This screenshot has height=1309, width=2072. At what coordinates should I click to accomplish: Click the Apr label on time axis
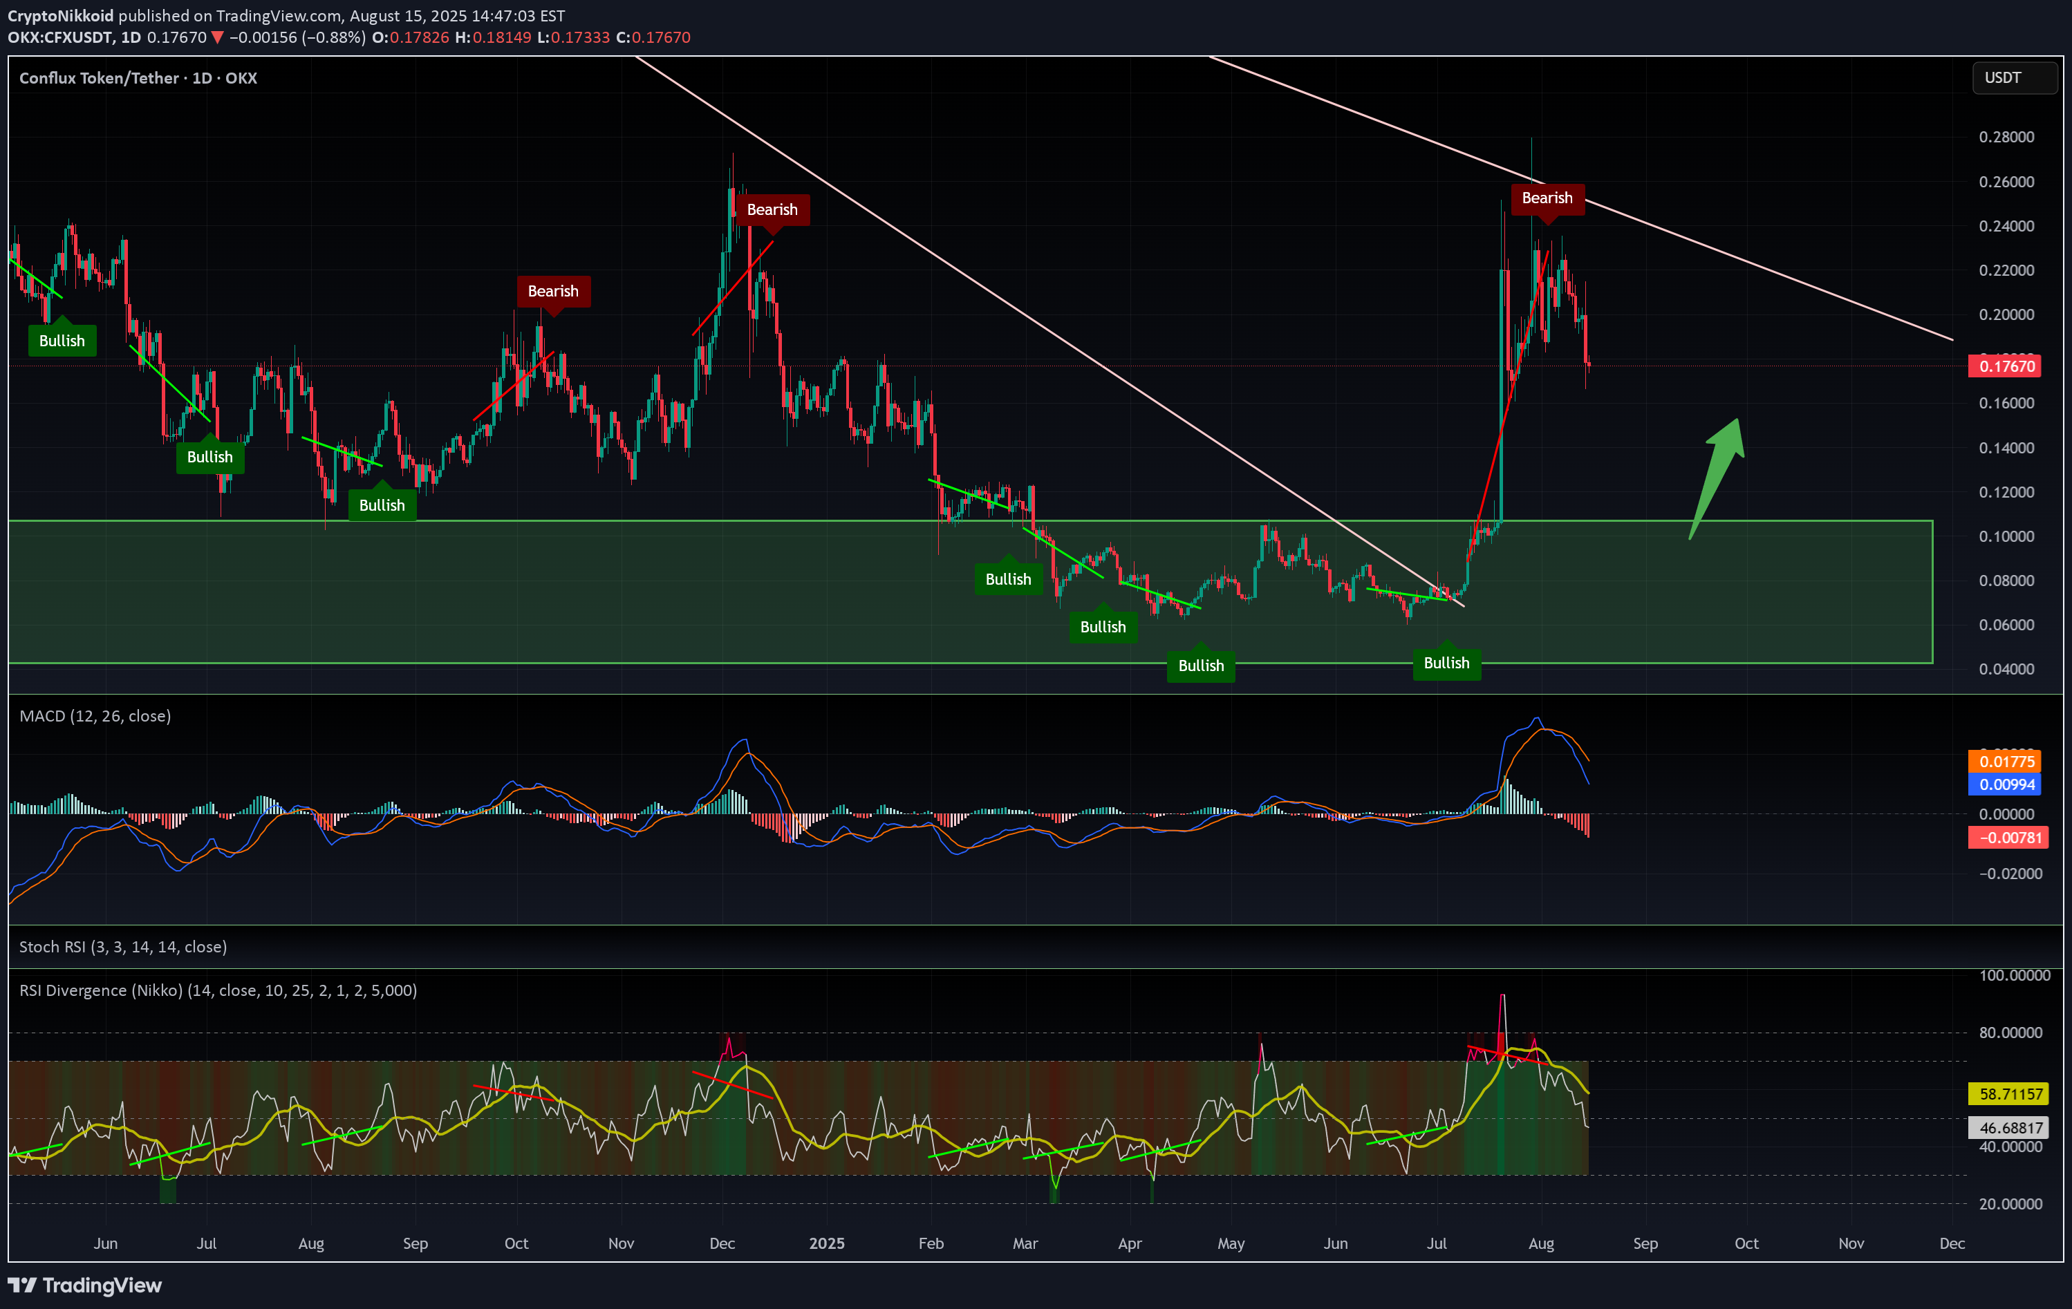(1130, 1243)
